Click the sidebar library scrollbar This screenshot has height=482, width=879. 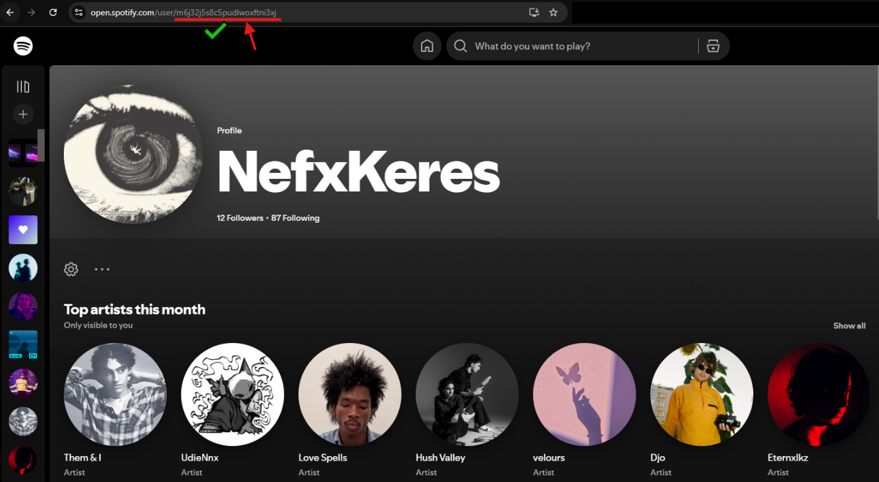[x=41, y=145]
